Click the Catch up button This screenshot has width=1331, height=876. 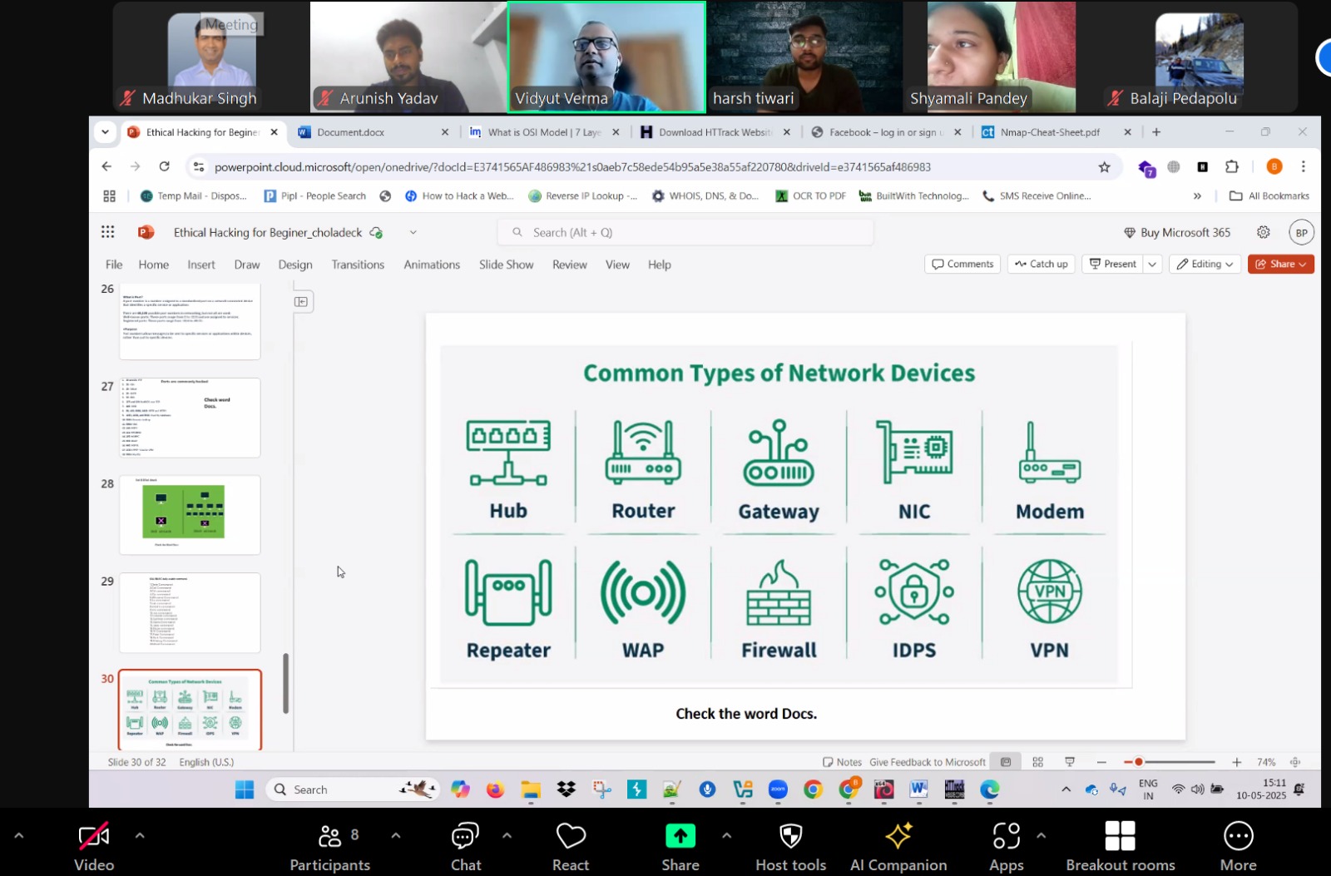click(x=1042, y=265)
